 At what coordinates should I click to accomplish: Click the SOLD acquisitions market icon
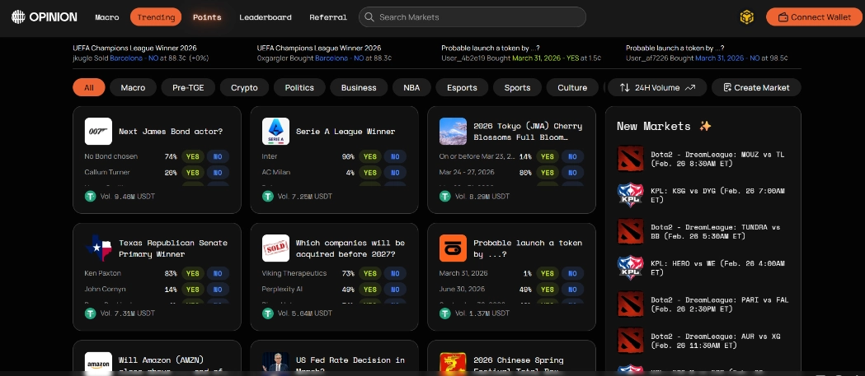(x=275, y=248)
